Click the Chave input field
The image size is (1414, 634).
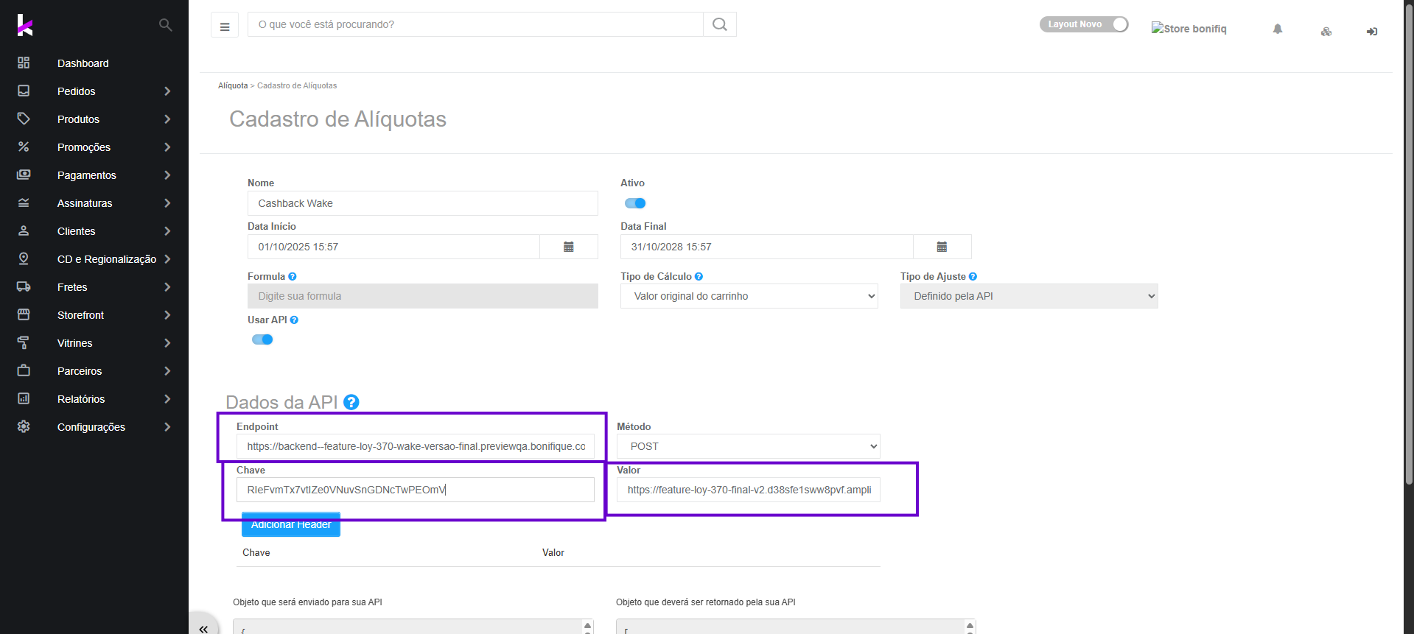[x=416, y=490]
